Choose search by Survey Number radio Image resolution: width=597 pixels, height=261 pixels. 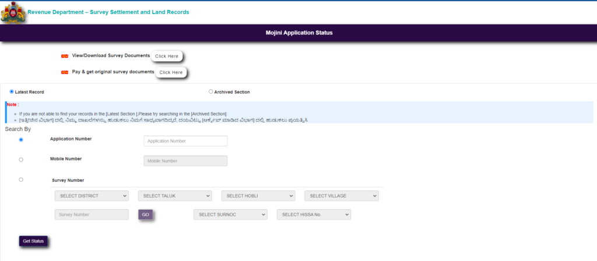point(21,179)
